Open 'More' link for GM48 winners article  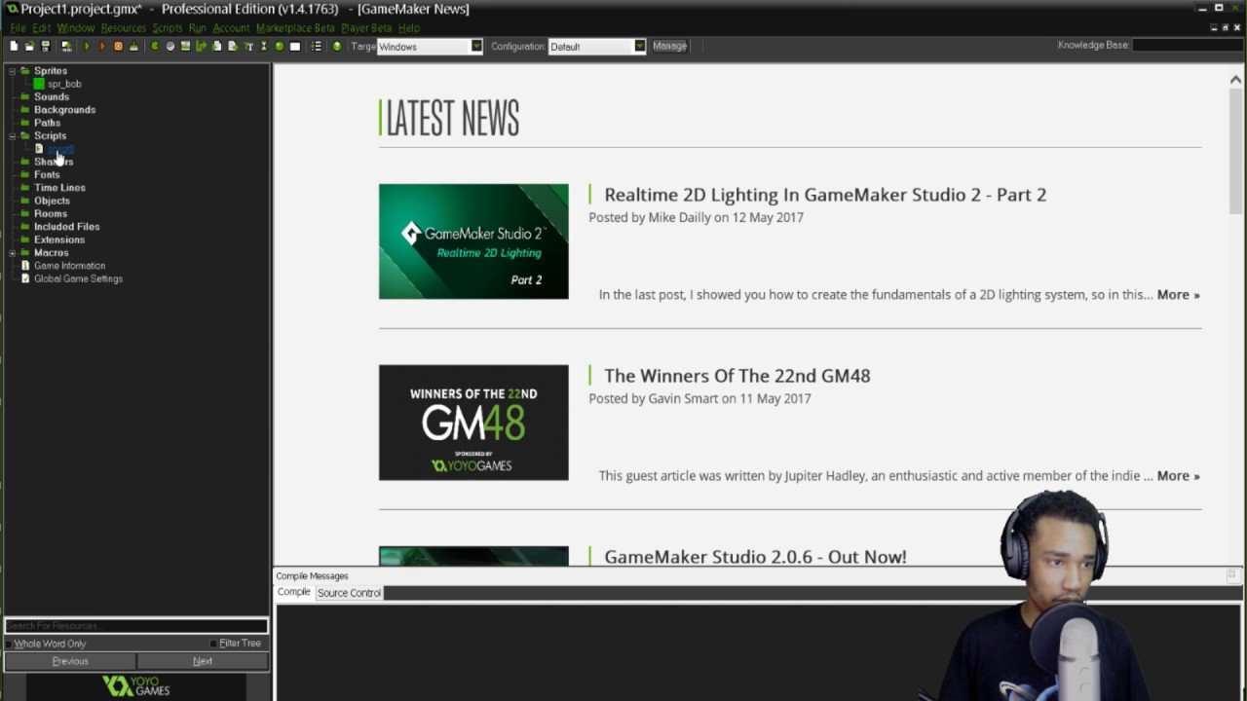point(1178,476)
